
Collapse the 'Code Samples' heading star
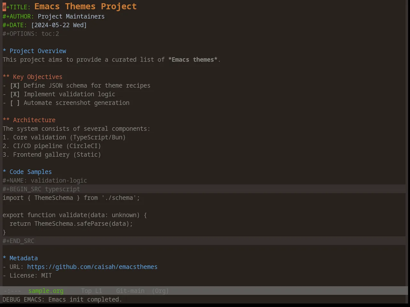tap(4, 172)
